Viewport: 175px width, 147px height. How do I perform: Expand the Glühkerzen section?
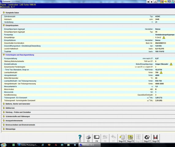(4, 108)
